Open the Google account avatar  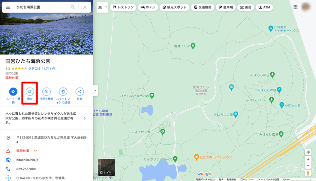(x=306, y=7)
